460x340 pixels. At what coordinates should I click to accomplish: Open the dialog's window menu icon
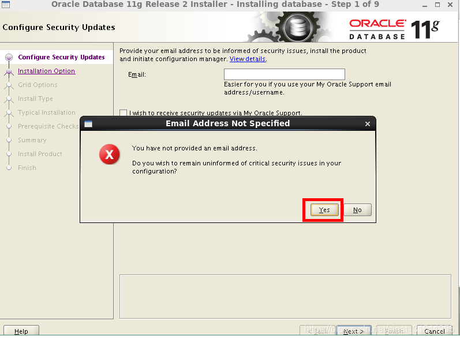[88, 124]
